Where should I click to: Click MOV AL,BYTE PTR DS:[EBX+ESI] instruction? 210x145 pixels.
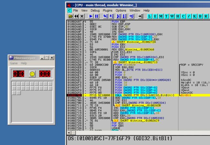tap(138, 70)
